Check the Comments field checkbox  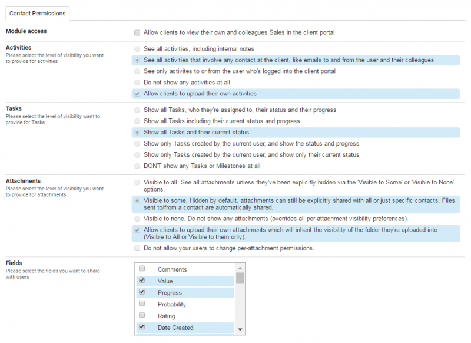point(142,269)
